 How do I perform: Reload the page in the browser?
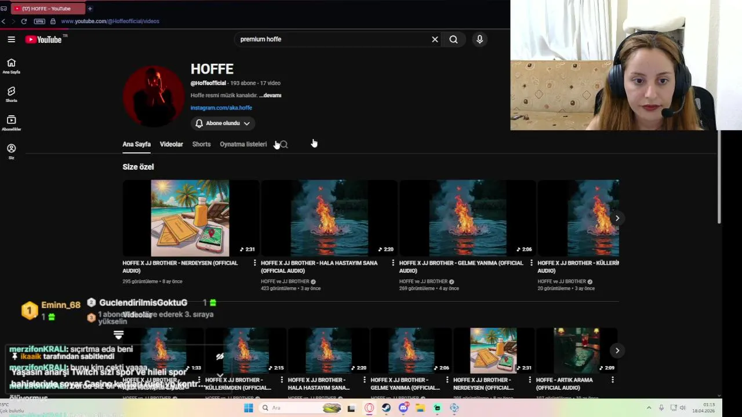(x=24, y=21)
